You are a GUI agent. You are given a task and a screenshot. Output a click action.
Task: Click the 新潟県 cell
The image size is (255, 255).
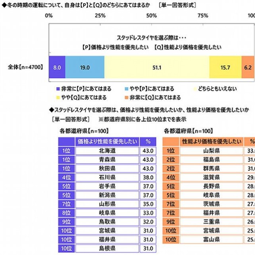107,195
